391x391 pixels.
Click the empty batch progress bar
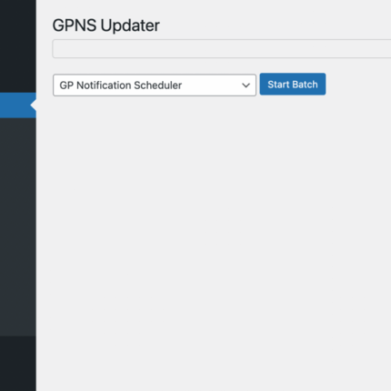click(222, 48)
